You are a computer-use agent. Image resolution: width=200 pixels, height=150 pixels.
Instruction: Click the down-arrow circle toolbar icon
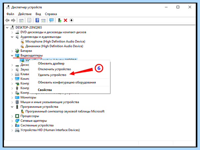pyautogui.click(x=71, y=20)
